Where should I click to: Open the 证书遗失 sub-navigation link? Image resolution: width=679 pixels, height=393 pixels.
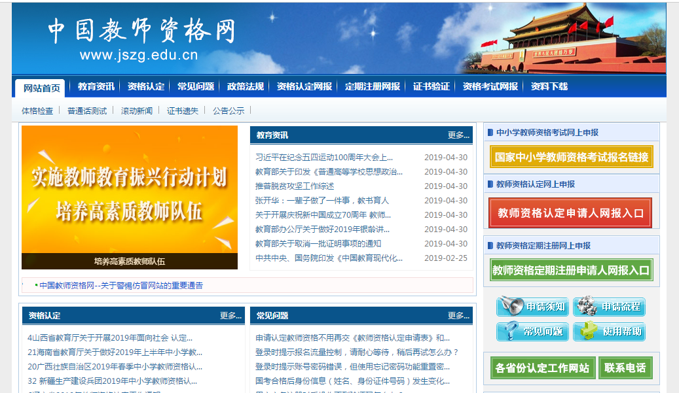click(183, 111)
